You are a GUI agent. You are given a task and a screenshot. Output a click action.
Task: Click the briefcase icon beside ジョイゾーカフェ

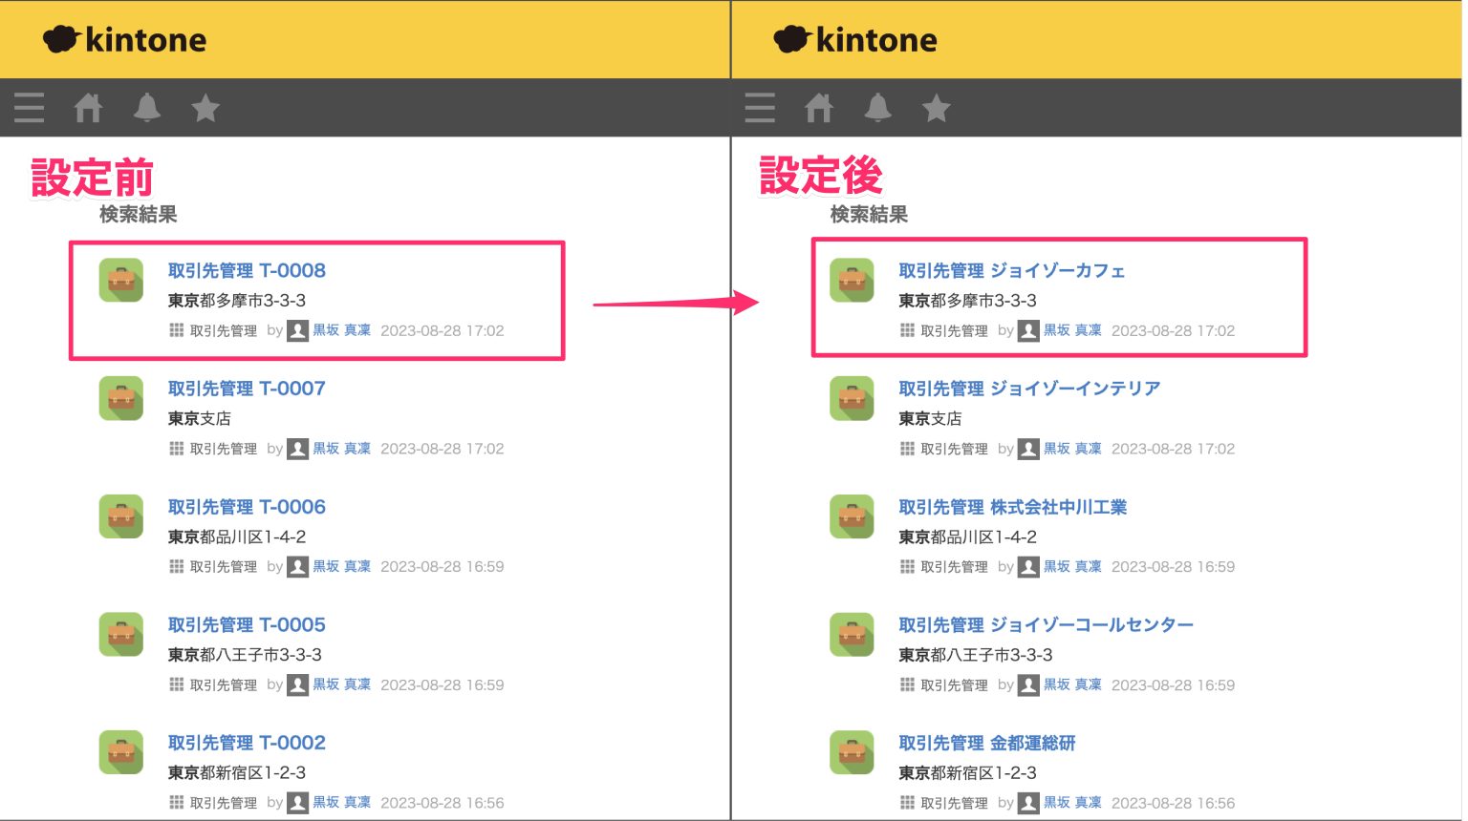tap(852, 279)
